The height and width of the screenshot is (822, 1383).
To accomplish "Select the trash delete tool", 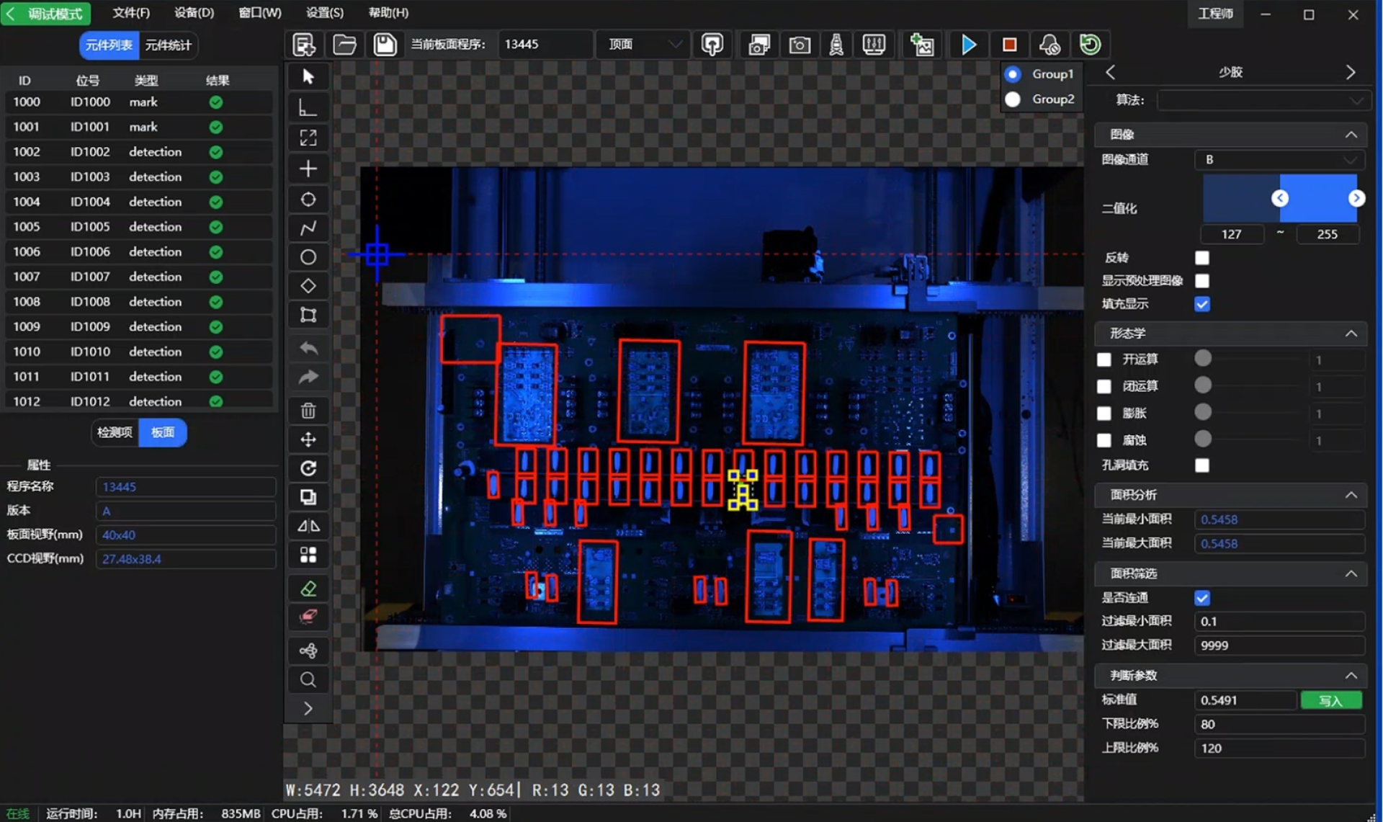I will pos(308,411).
